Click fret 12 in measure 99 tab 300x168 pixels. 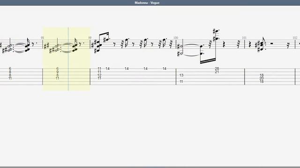99,75
